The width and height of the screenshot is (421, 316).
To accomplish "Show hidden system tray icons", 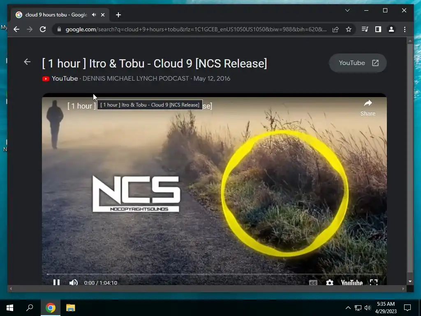I will pyautogui.click(x=348, y=308).
